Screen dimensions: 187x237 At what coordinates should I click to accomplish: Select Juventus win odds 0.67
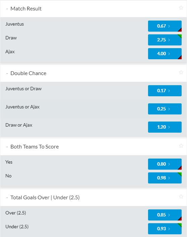[165, 26]
